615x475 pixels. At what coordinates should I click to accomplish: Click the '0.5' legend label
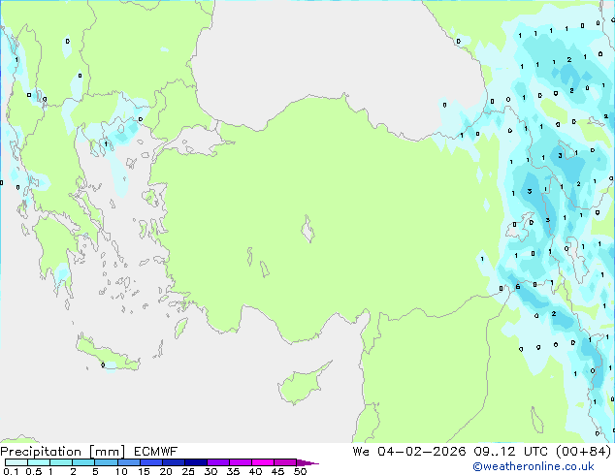click(33, 471)
